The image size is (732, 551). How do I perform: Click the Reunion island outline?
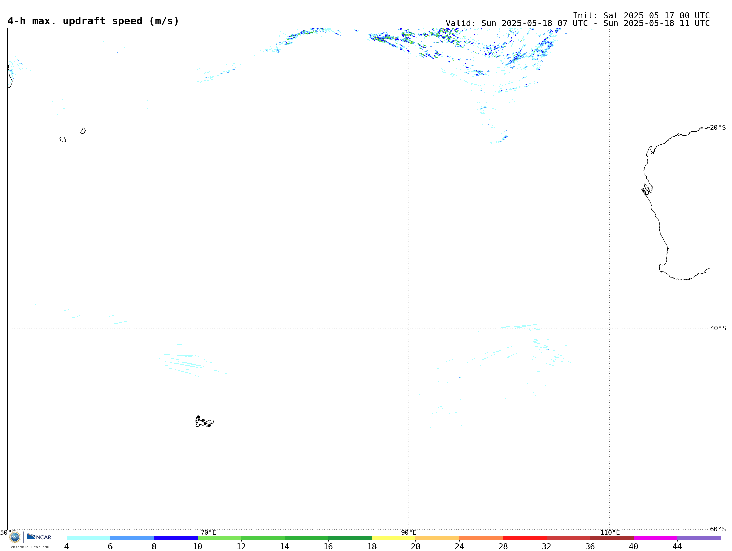pos(63,139)
